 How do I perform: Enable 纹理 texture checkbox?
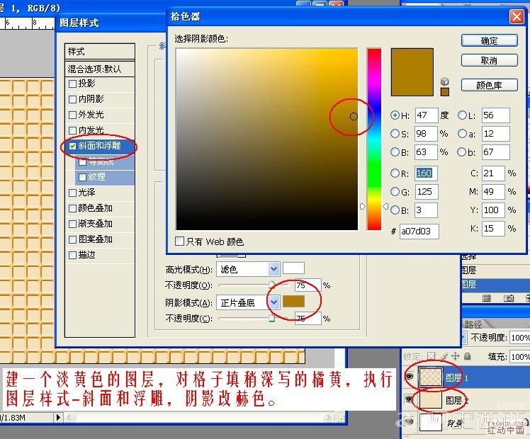coord(82,177)
